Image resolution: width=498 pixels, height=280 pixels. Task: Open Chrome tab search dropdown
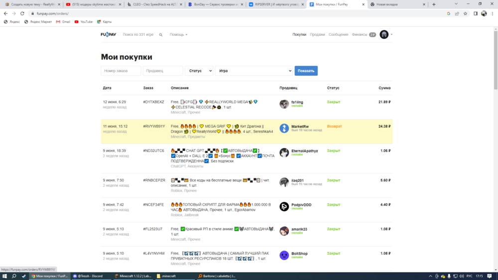tap(456, 4)
